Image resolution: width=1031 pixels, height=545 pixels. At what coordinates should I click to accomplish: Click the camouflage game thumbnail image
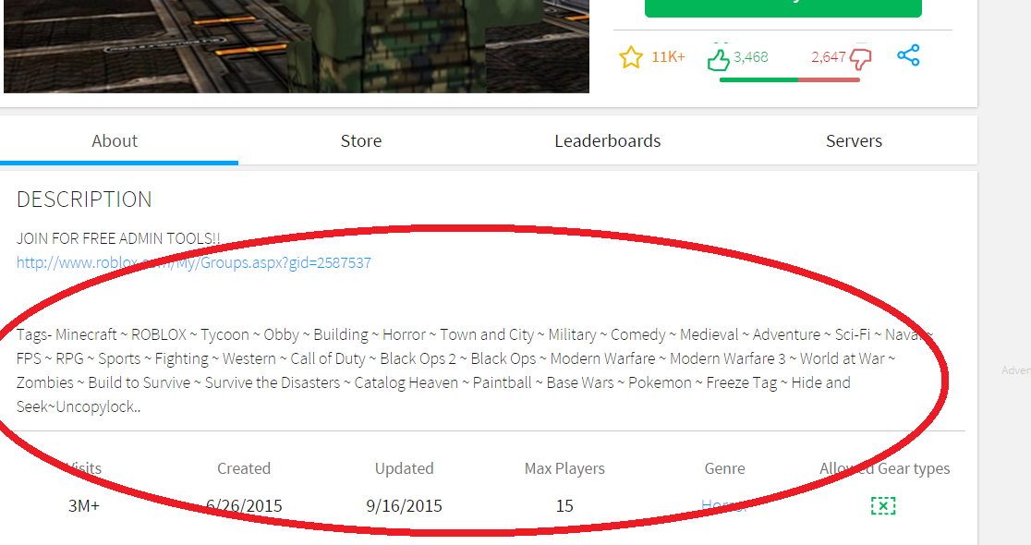click(296, 46)
